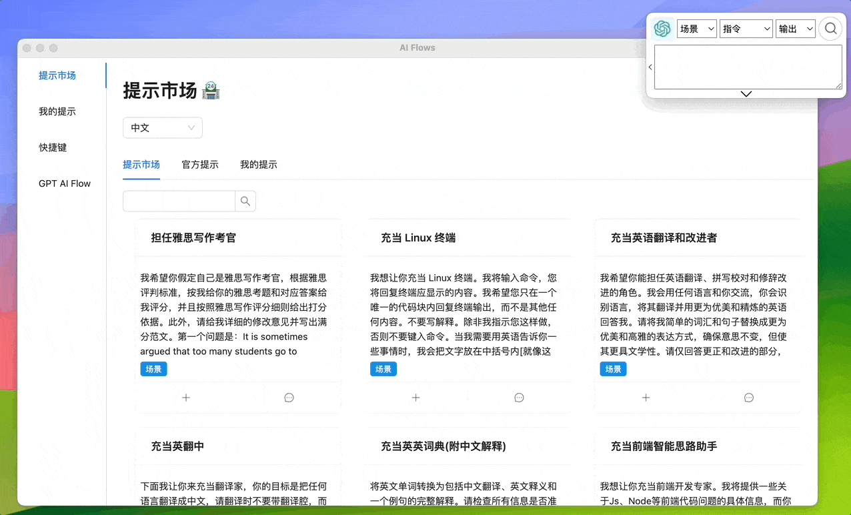The height and width of the screenshot is (515, 851).
Task: Click the 充当 Linux 终端 card title
Action: (418, 237)
